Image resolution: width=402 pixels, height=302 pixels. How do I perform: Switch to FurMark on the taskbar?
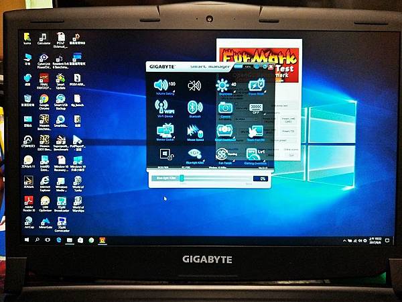point(103,241)
